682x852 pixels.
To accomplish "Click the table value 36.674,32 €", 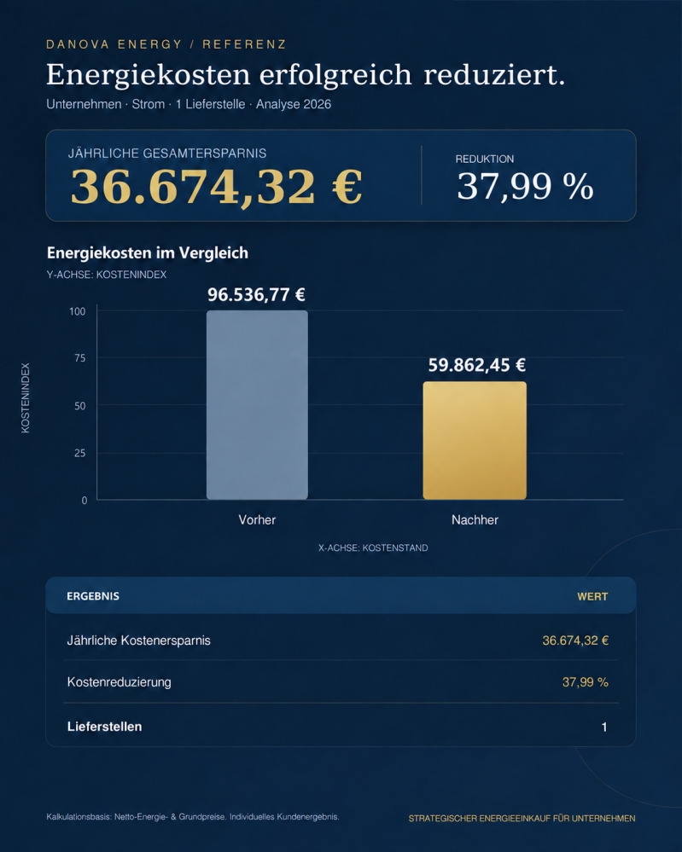I will [x=575, y=640].
